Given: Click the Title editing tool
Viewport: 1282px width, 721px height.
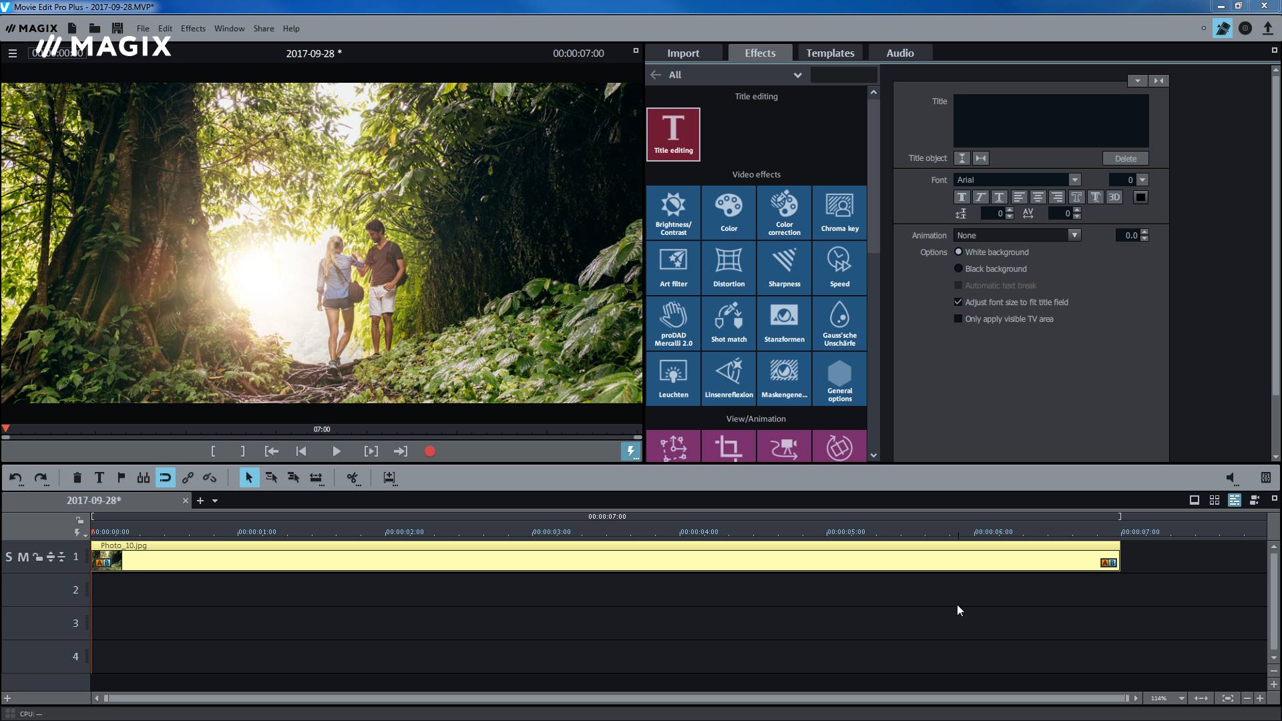Looking at the screenshot, I should point(672,134).
